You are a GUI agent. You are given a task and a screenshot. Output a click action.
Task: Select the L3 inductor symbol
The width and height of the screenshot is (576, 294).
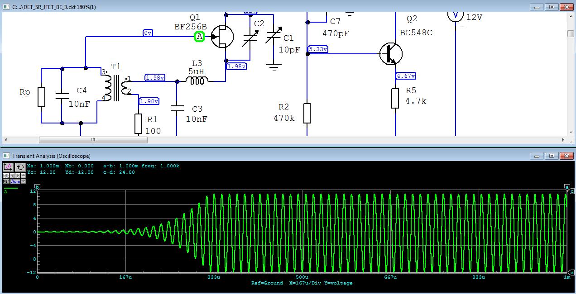[x=197, y=81]
